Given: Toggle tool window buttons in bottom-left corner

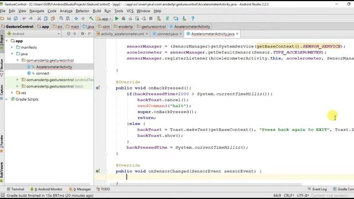Looking at the screenshot, I should tap(2, 195).
